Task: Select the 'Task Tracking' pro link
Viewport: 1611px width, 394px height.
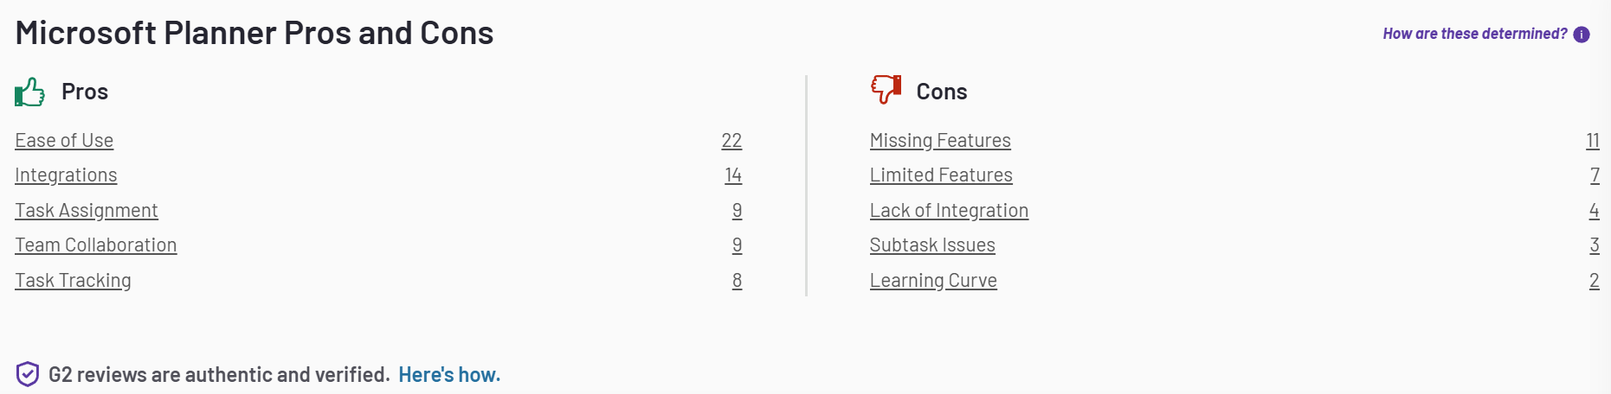Action: click(x=73, y=281)
